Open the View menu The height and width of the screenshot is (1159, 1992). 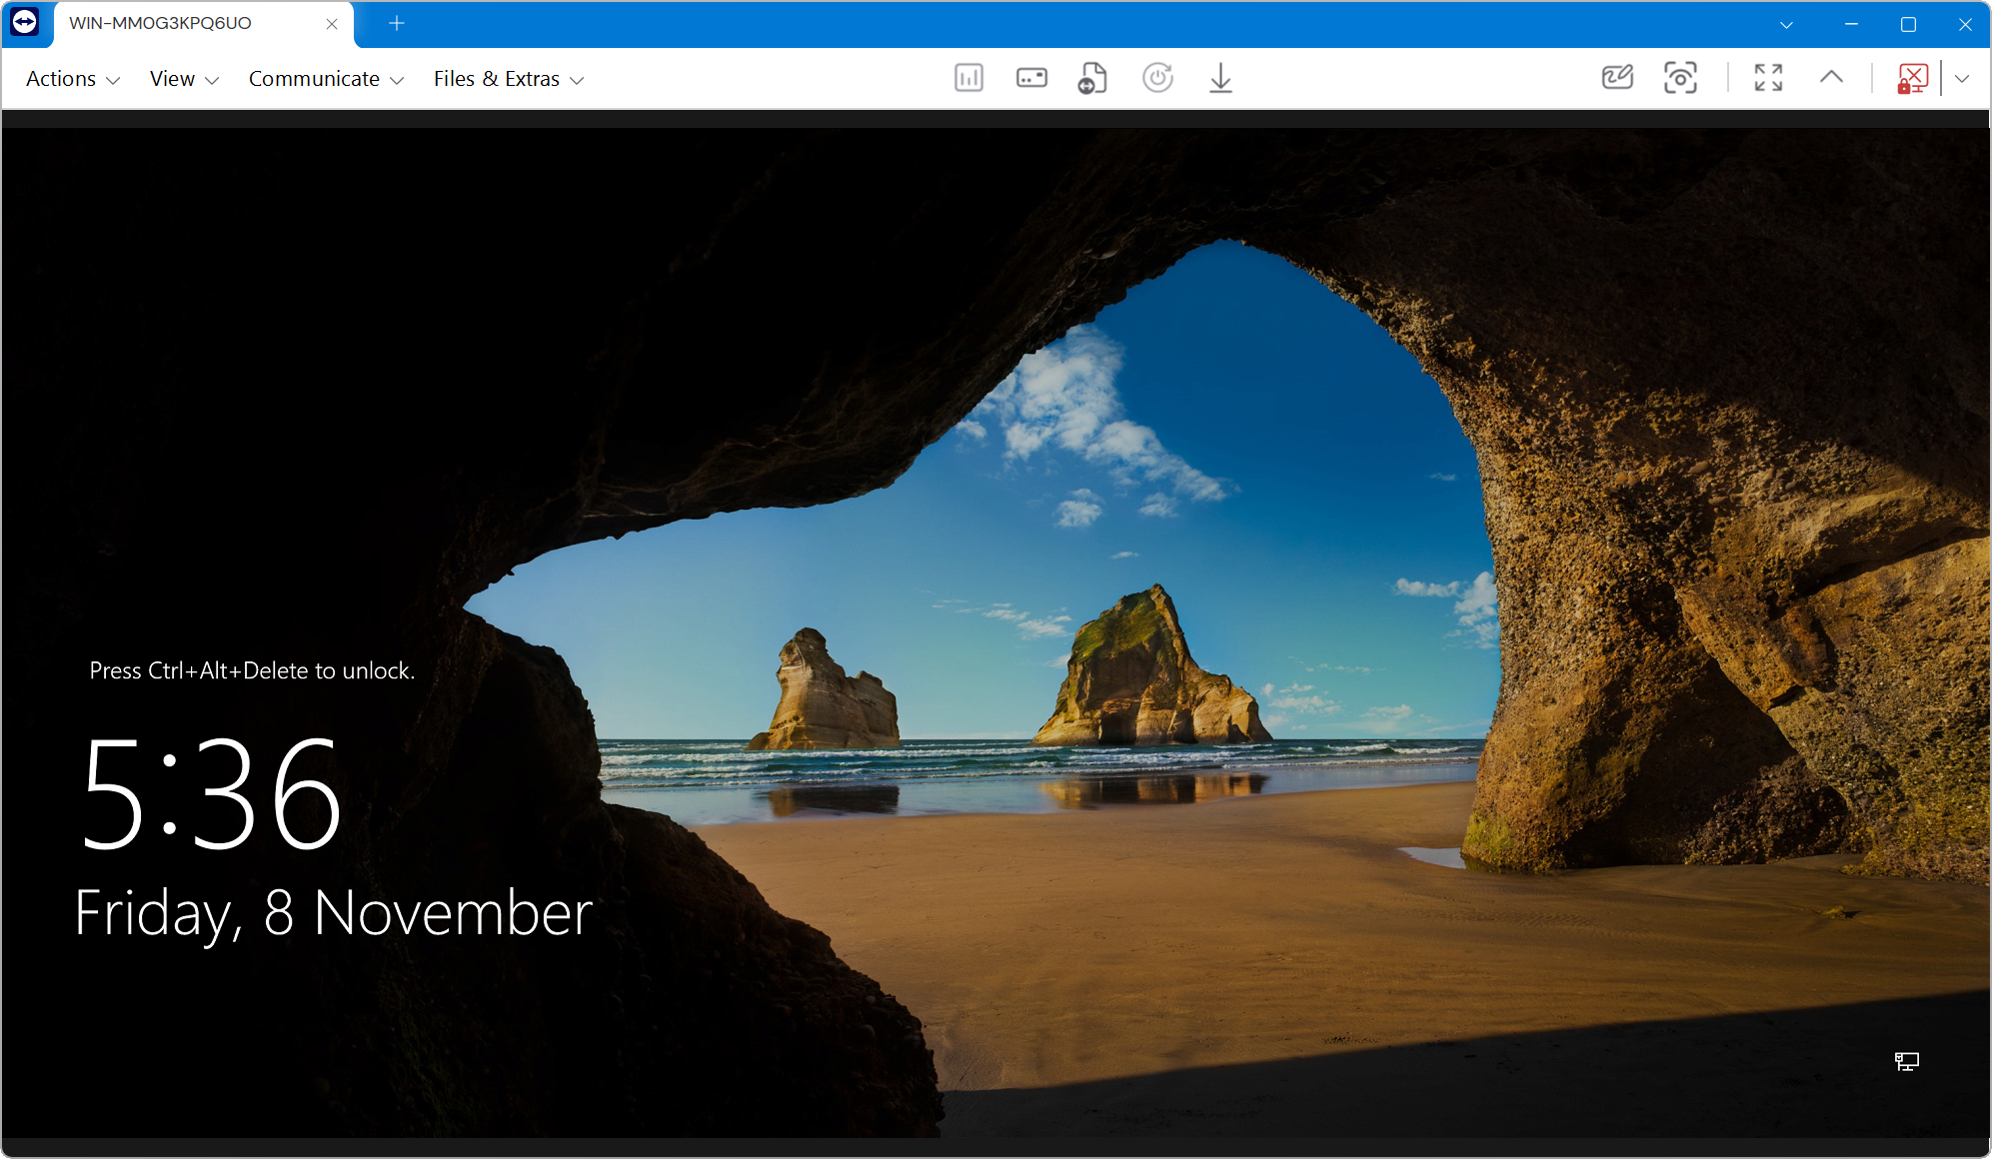click(183, 79)
